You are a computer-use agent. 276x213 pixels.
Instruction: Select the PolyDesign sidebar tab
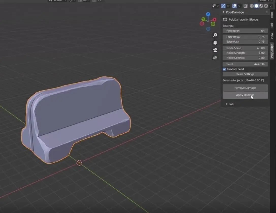coord(272,51)
